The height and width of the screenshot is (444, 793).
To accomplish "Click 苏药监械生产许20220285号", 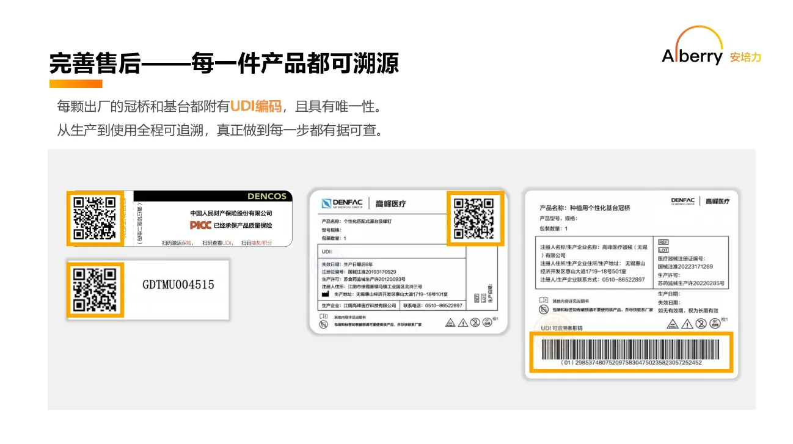I will (x=691, y=283).
